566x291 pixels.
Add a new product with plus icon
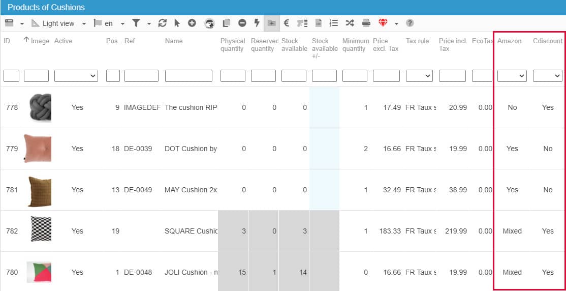[192, 23]
